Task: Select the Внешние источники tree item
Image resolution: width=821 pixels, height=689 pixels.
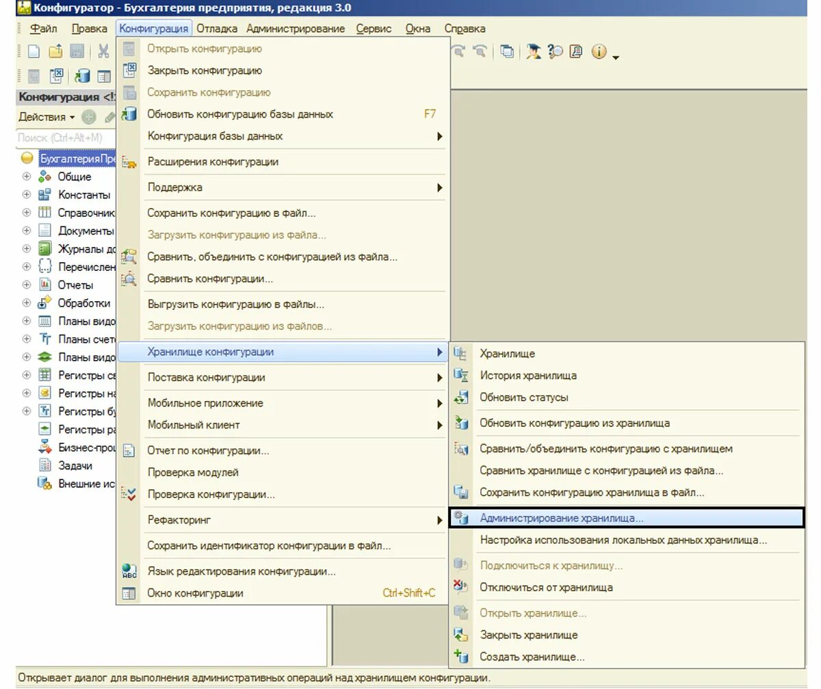Action: 87,484
